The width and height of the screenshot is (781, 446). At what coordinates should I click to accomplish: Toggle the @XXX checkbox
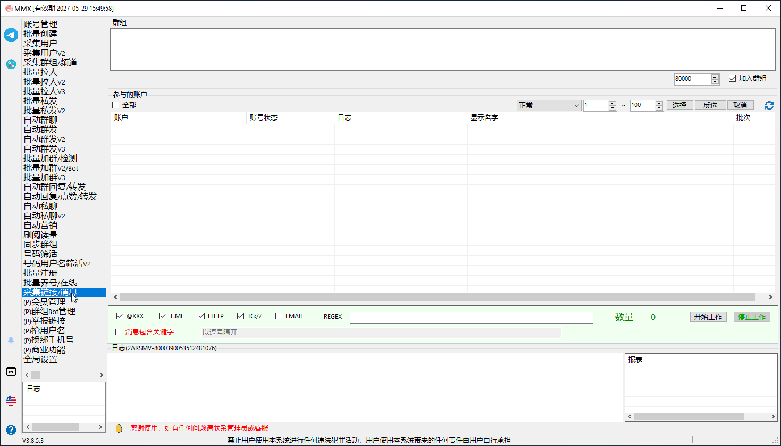tap(120, 316)
